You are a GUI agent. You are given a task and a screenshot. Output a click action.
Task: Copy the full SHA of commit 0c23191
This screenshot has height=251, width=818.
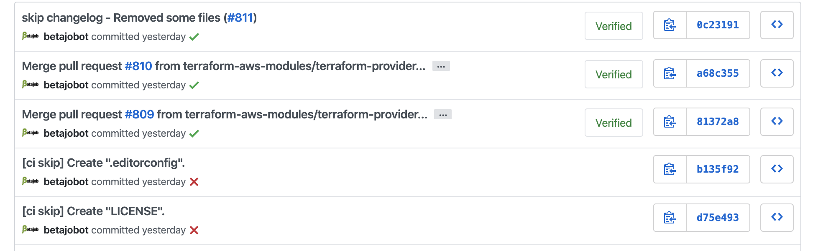tap(670, 25)
